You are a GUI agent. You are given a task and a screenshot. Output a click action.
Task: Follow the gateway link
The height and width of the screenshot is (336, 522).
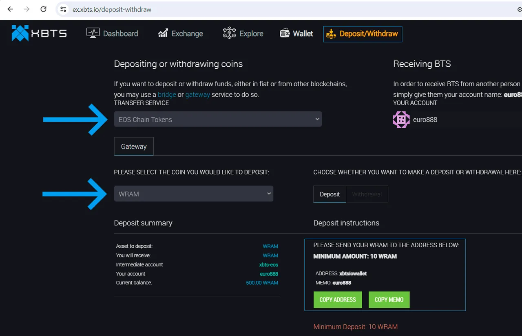[197, 94]
